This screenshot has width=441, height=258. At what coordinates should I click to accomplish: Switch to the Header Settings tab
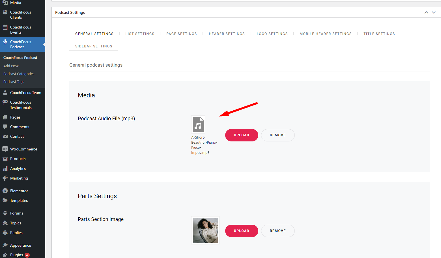click(227, 34)
